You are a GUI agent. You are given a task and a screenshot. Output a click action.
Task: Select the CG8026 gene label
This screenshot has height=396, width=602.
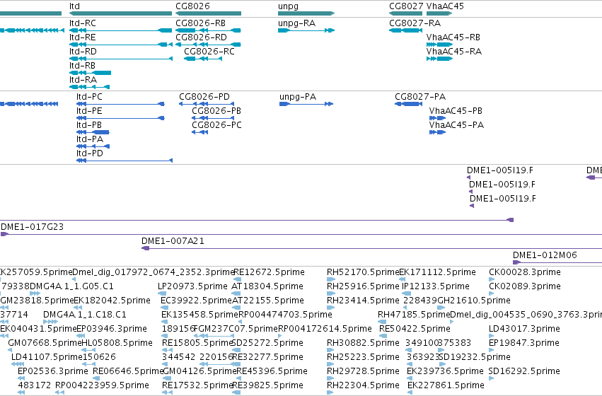click(x=192, y=6)
